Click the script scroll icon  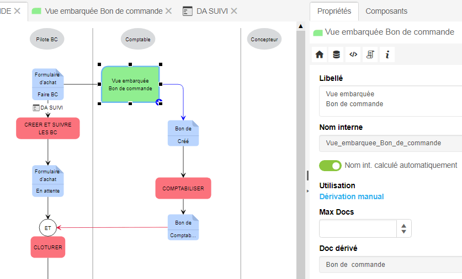coord(370,54)
